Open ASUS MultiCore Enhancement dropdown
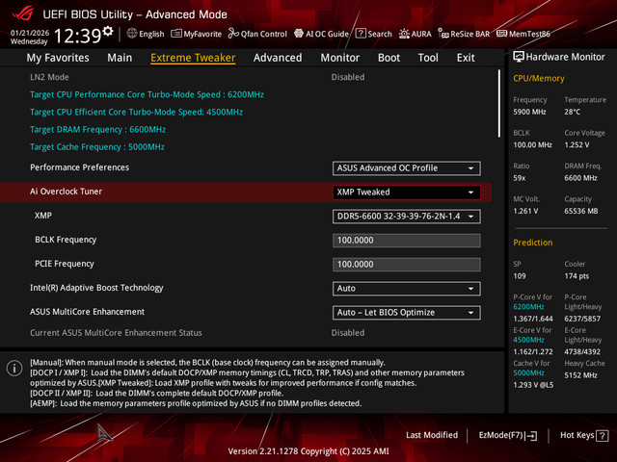Image resolution: width=617 pixels, height=462 pixels. tap(407, 312)
